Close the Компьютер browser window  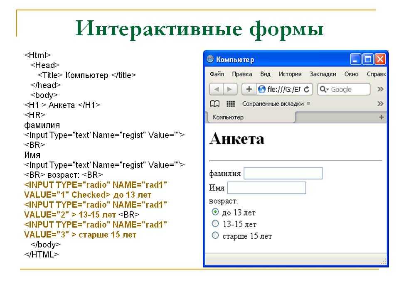380,59
